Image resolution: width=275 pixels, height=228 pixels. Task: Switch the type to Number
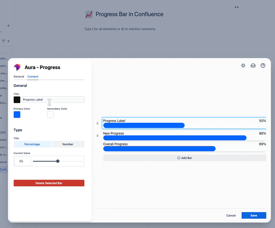point(68,144)
